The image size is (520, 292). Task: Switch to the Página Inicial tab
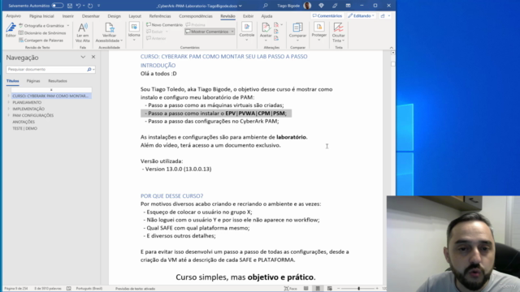(x=41, y=16)
